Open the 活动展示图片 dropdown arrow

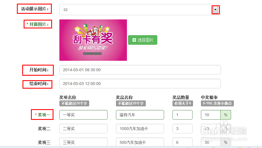click(x=215, y=10)
